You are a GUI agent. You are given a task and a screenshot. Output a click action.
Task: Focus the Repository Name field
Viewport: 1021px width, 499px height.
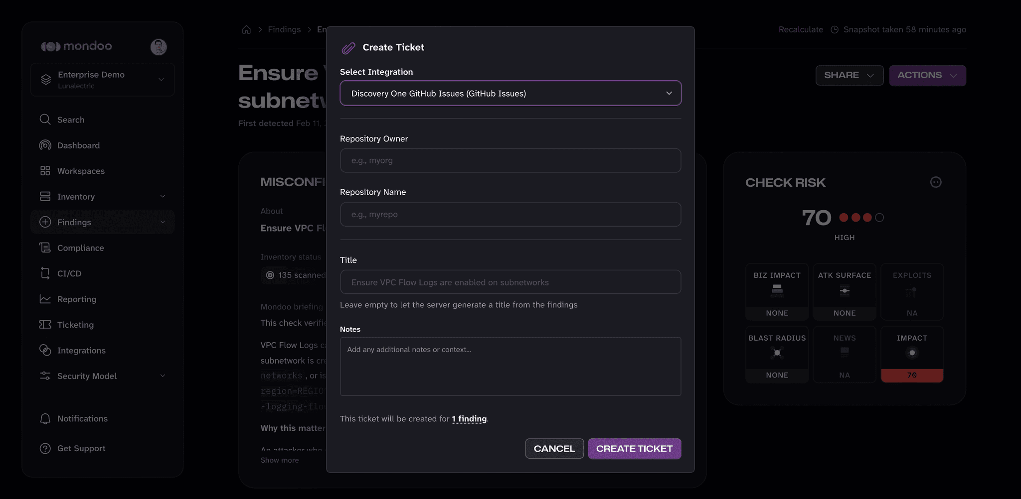click(x=510, y=214)
